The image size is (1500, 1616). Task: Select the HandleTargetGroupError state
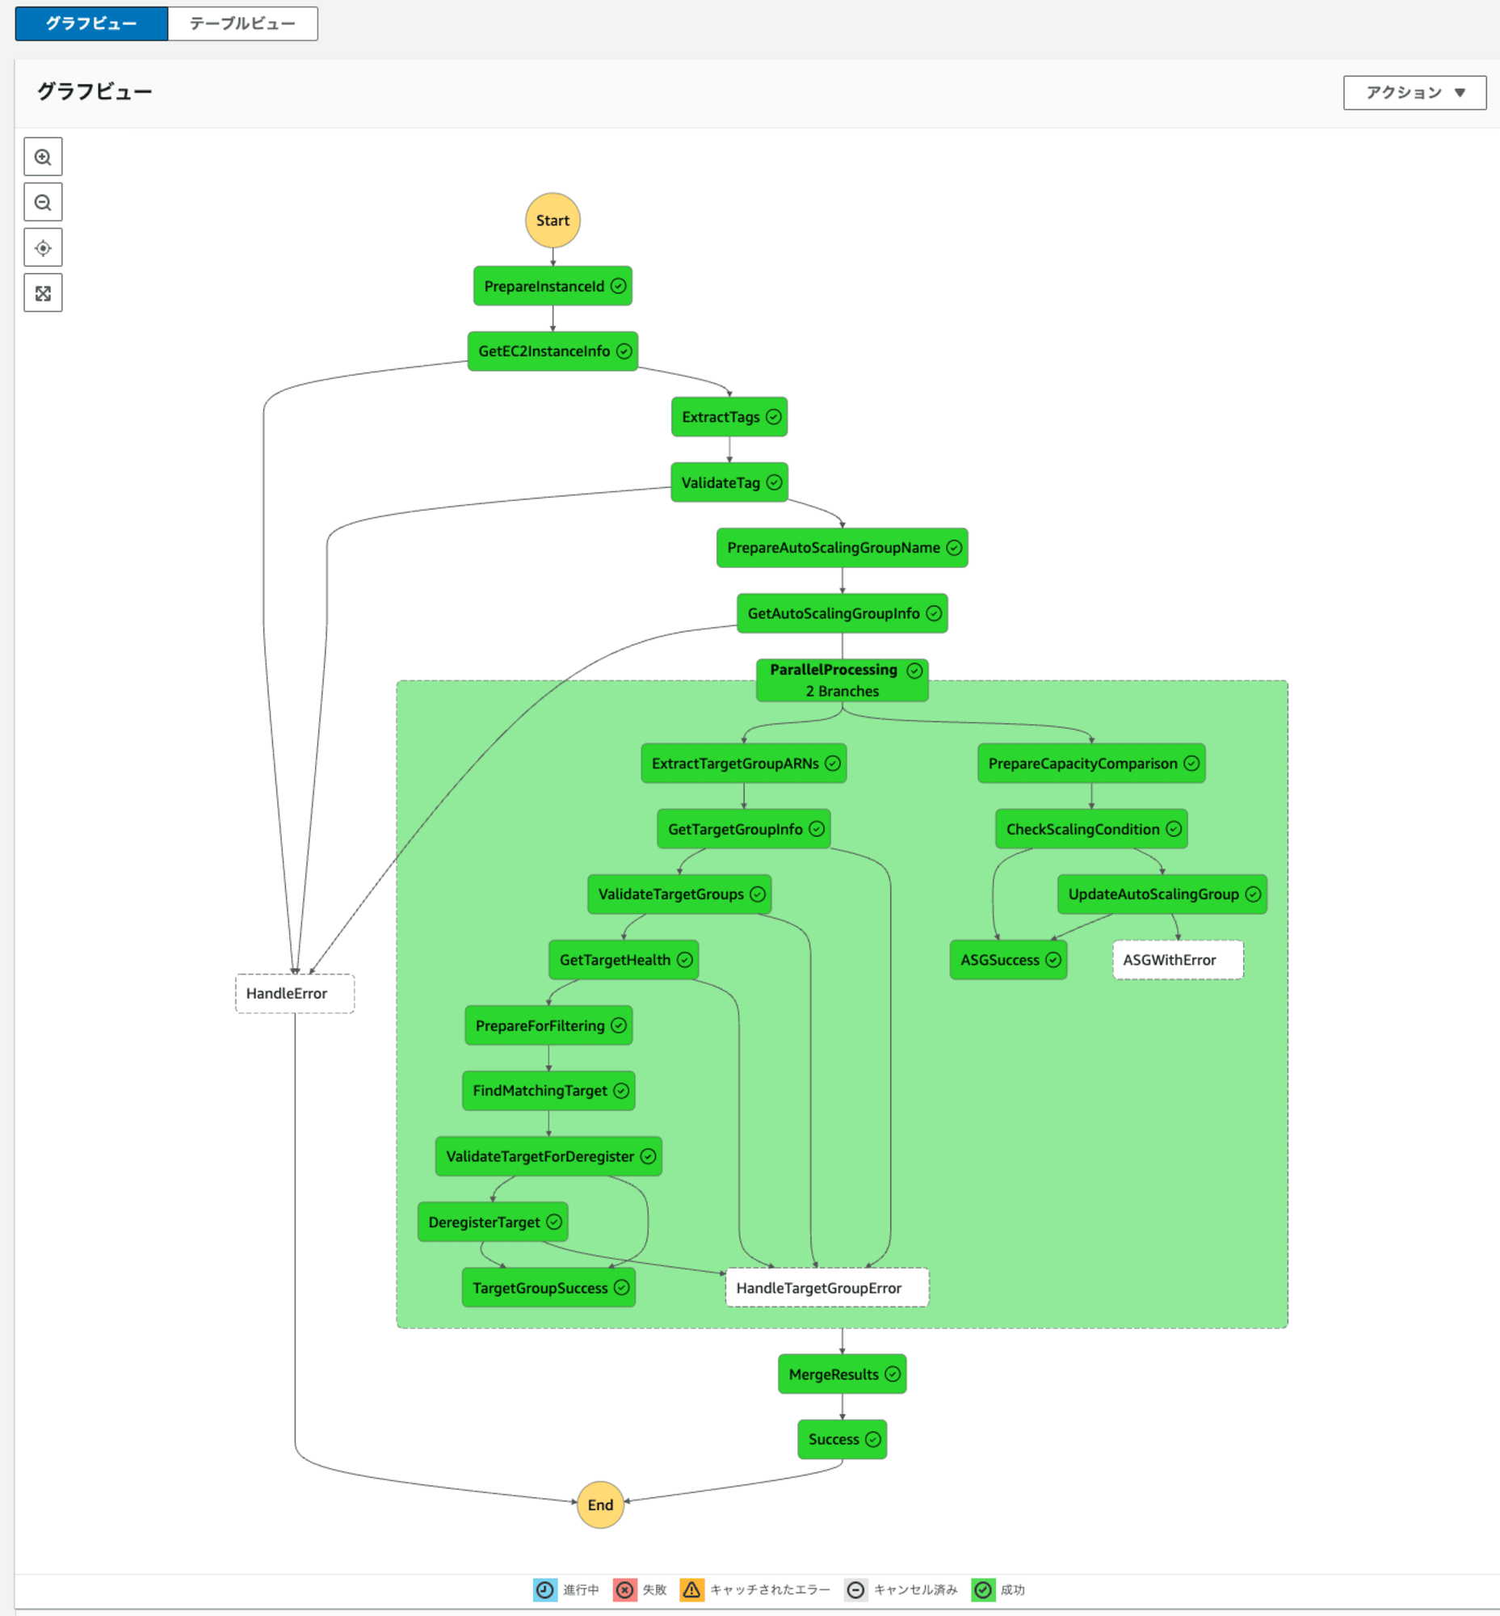827,1287
